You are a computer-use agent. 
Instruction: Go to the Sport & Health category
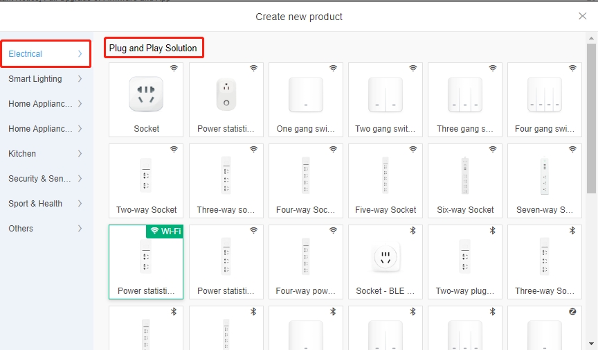click(46, 204)
